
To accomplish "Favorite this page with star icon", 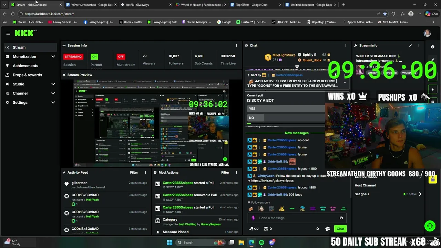I will 385,14.
